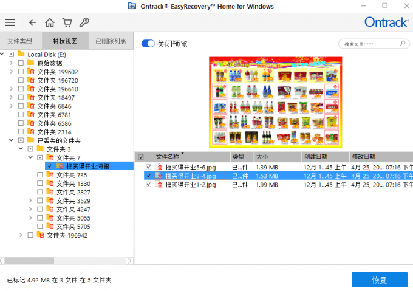Open the shopping cart purchase icon
This screenshot has height=291, width=413.
click(x=67, y=22)
